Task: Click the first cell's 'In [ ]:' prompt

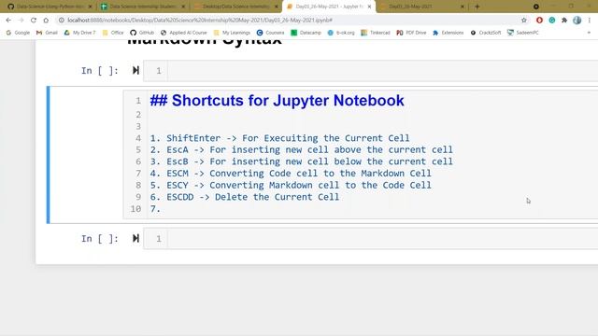Action: (x=100, y=71)
